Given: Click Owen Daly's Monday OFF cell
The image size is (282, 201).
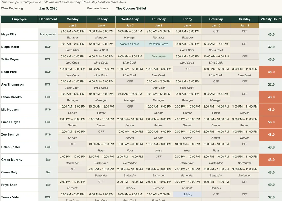Looking at the screenshot, I should [73, 169].
